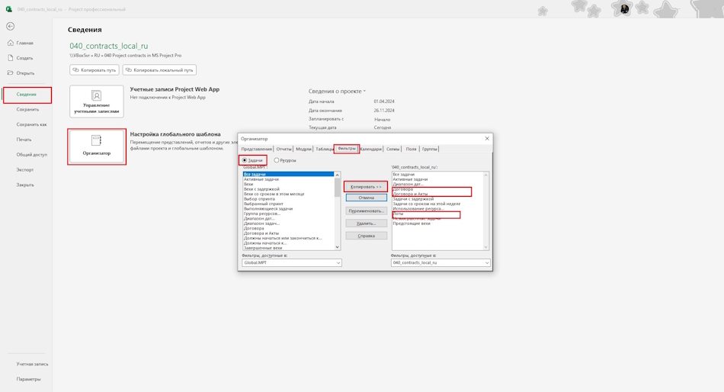Click up arrow of Global.MPT list scrollbar
Screen dimensions: 724x392
tap(337, 175)
